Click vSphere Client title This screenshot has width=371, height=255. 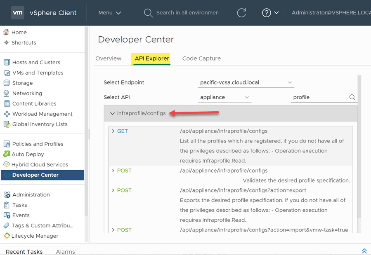point(53,13)
